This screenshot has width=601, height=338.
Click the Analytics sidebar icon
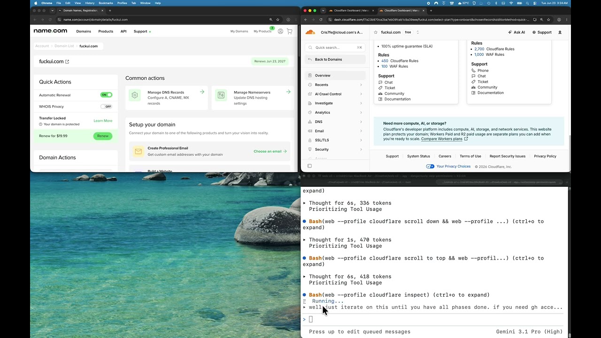click(x=310, y=113)
